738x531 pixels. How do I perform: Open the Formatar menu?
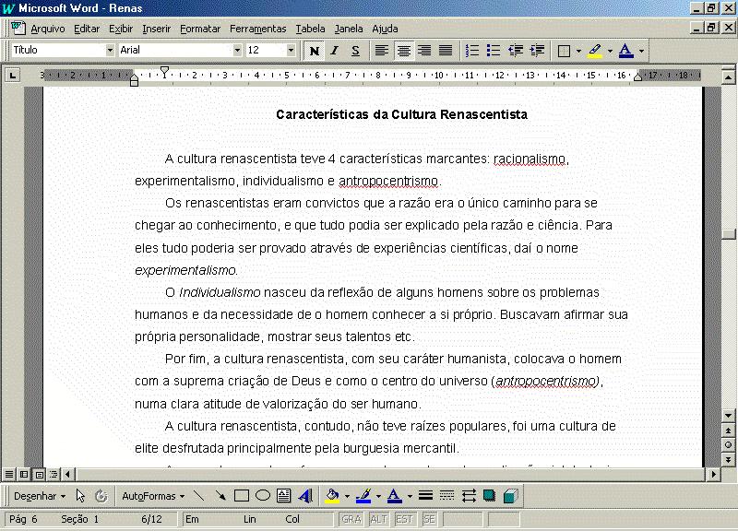tap(200, 29)
